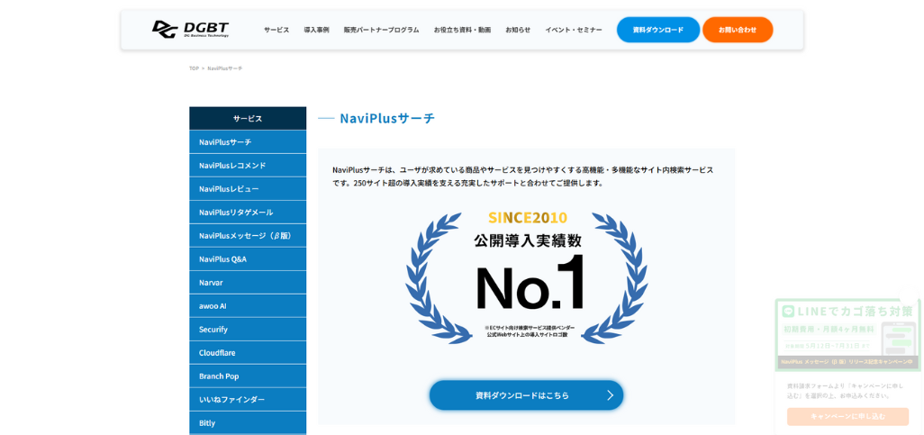The height and width of the screenshot is (435, 924).
Task: Open Bitly in the sidebar
Action: click(248, 422)
